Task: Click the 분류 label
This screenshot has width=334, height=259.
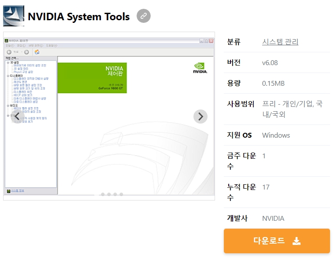Action: pos(234,42)
